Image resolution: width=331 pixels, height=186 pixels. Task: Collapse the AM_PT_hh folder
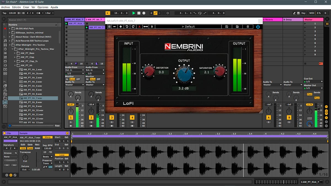point(15,65)
